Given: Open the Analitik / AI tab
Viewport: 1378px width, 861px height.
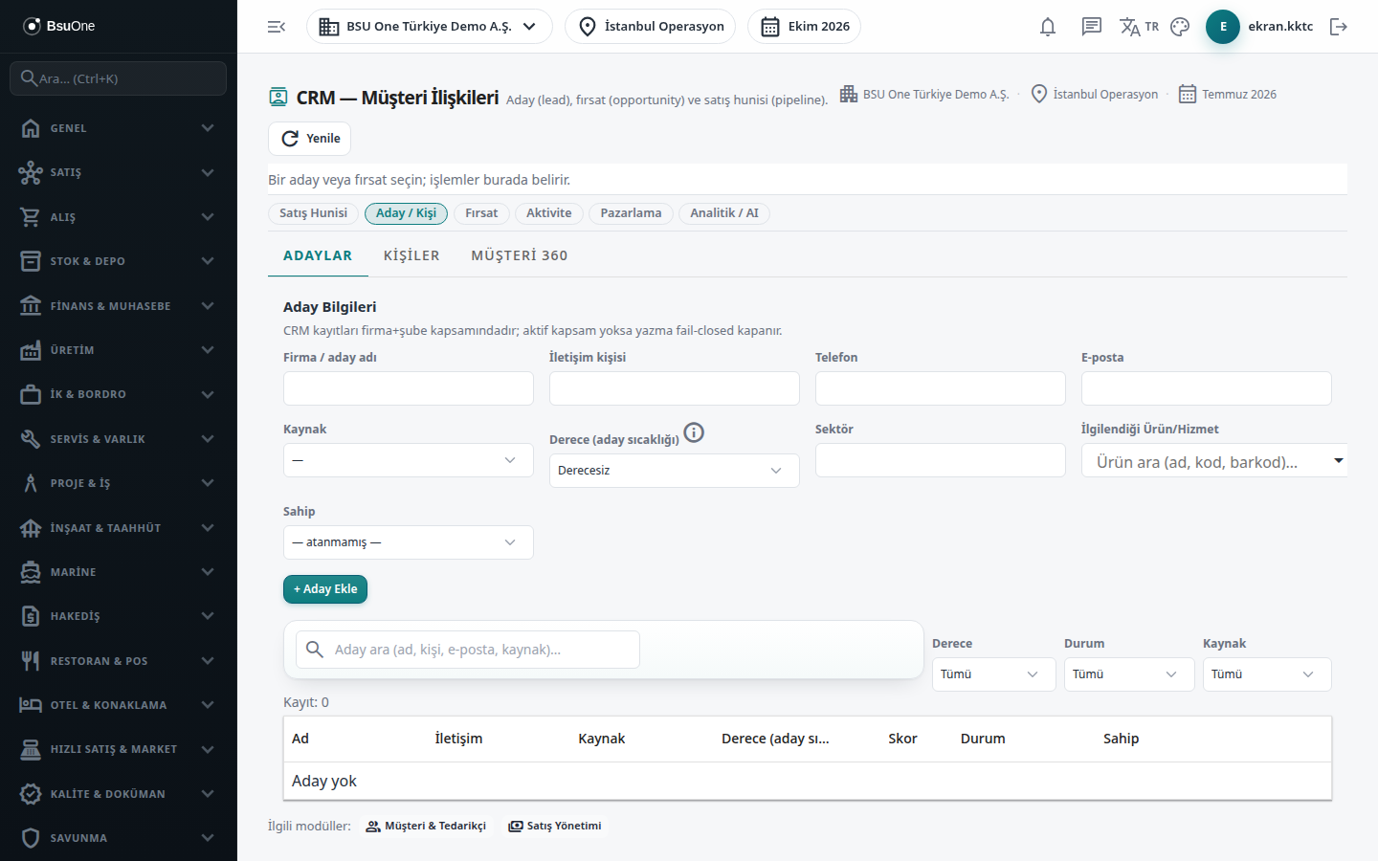Looking at the screenshot, I should coord(724,213).
